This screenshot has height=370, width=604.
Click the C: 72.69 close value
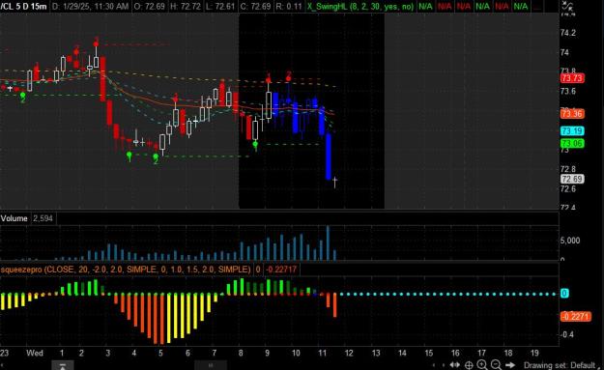pos(255,6)
